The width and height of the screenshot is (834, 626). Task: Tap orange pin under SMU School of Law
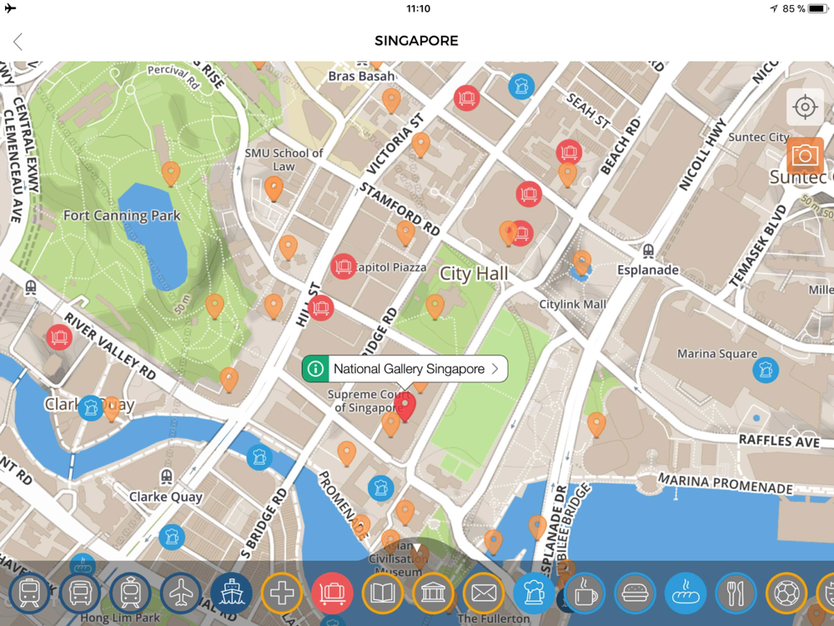tap(274, 189)
